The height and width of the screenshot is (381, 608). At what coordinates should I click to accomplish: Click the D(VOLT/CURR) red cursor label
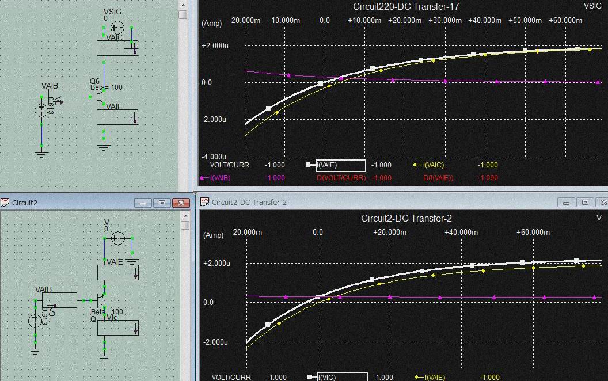click(x=341, y=178)
